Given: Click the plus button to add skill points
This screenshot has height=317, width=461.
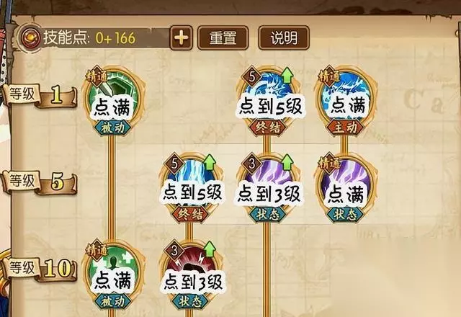Looking at the screenshot, I should click(181, 37).
